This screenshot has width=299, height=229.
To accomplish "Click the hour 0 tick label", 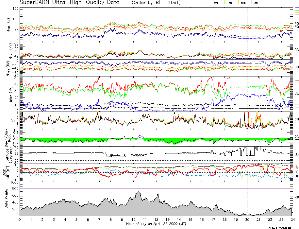I will point(20,220).
